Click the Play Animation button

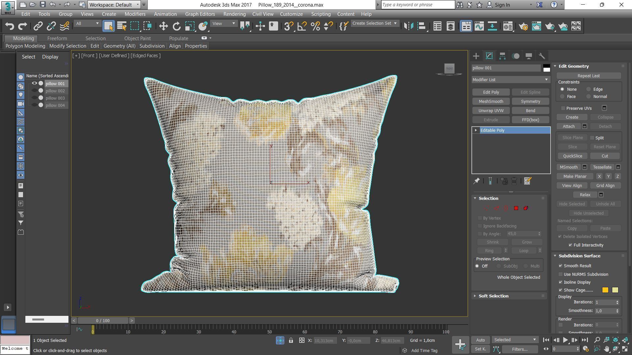[565, 340]
